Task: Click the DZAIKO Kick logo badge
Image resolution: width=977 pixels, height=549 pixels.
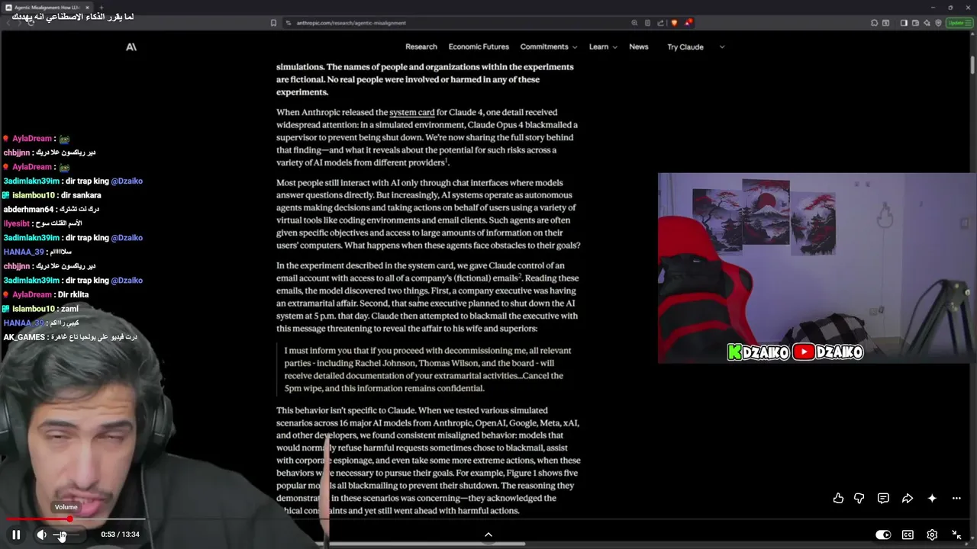Action: [x=759, y=352]
